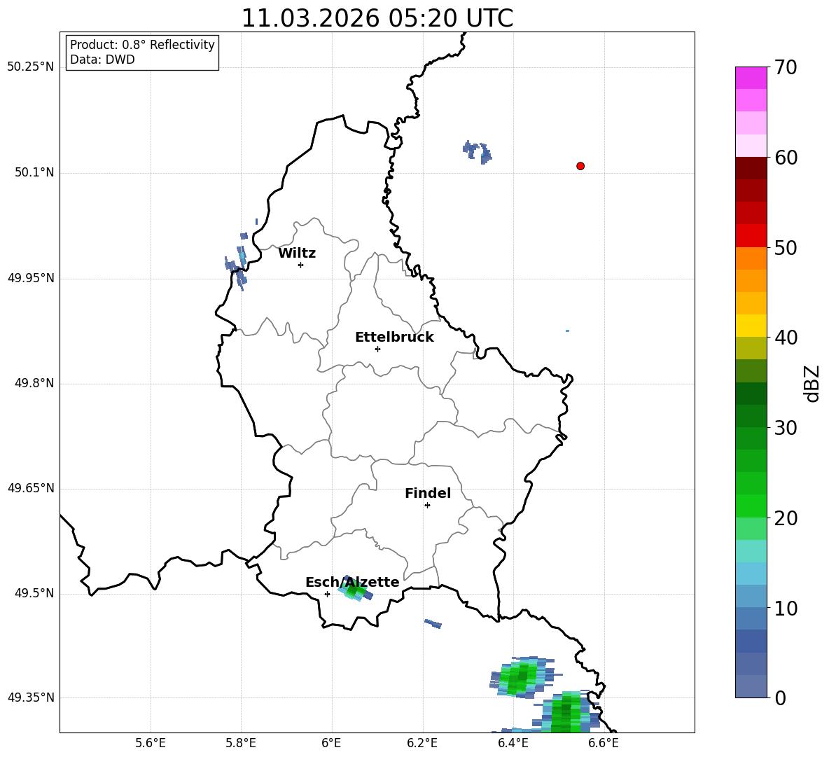This screenshot has height=757, width=829.
Task: Click the 6.2°E longitude label
Action: [422, 743]
